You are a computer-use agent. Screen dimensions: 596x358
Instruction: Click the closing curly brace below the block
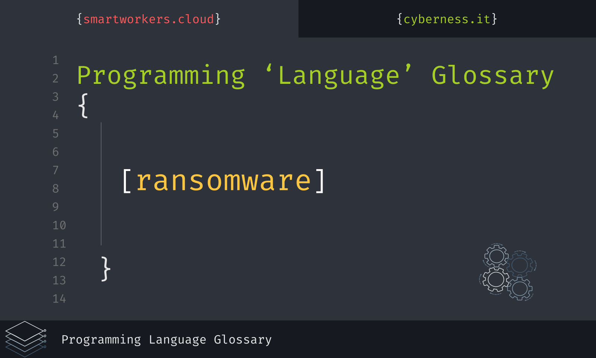[x=106, y=269]
